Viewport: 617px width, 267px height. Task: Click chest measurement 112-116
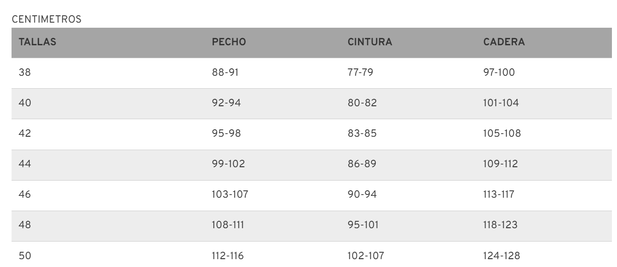pyautogui.click(x=226, y=256)
